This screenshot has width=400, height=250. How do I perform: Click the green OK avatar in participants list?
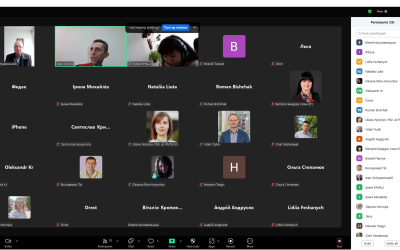359,91
